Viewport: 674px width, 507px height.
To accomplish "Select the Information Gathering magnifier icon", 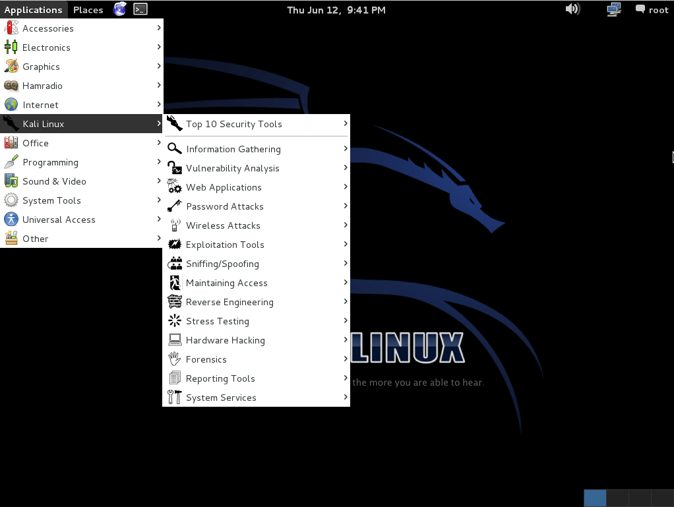I will (173, 149).
